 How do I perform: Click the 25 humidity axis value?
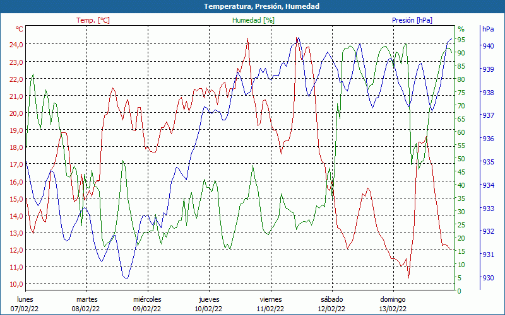(x=461, y=225)
